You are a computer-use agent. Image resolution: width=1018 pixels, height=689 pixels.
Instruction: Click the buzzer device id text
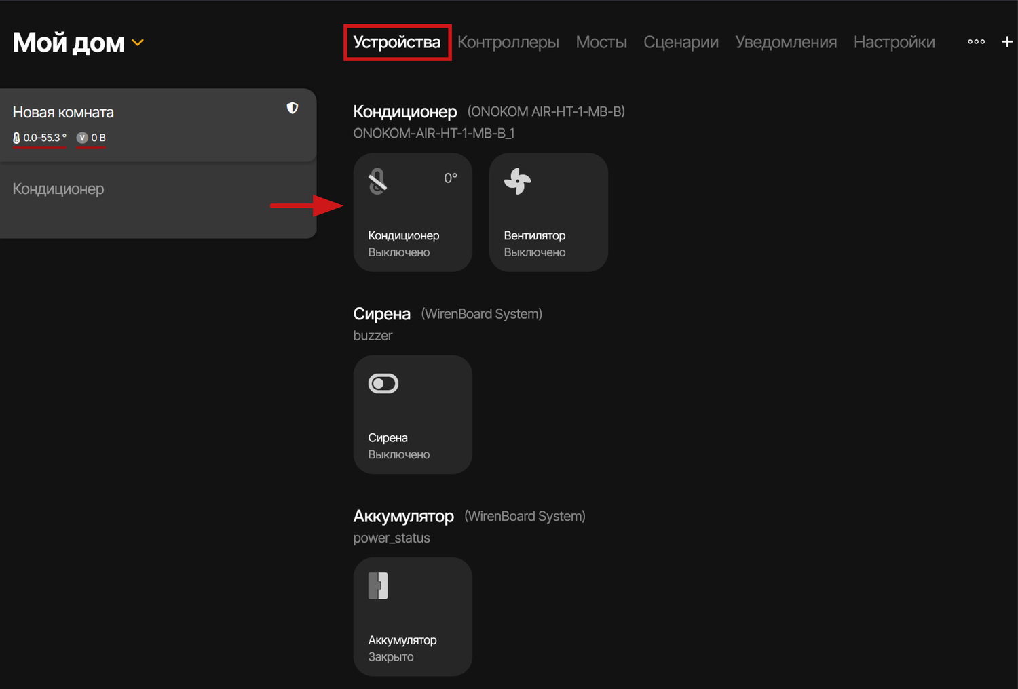373,336
